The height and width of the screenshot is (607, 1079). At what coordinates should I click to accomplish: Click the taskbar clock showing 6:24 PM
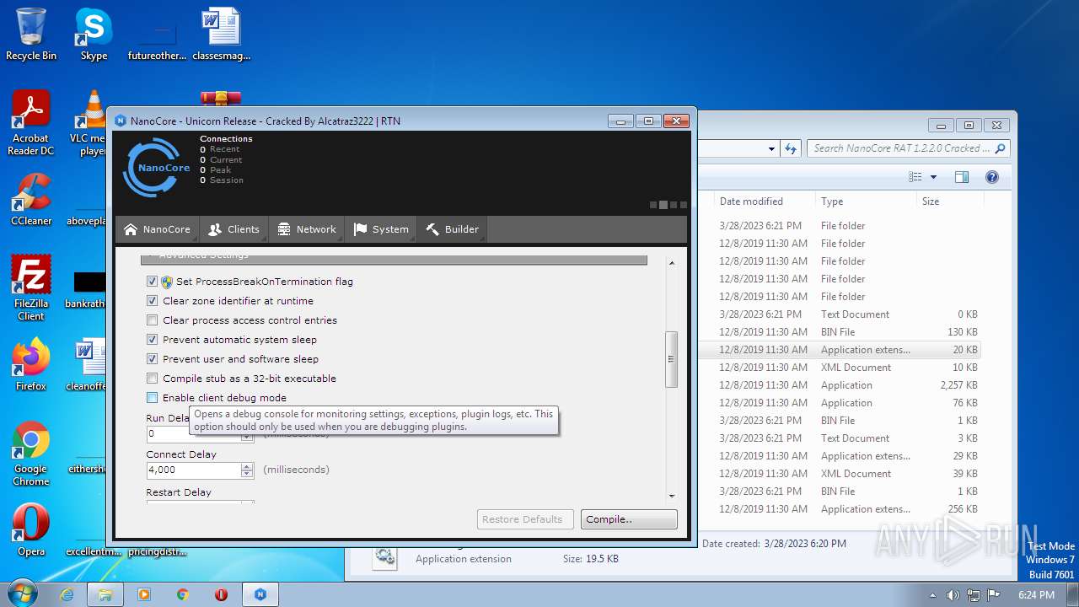[x=1036, y=594]
